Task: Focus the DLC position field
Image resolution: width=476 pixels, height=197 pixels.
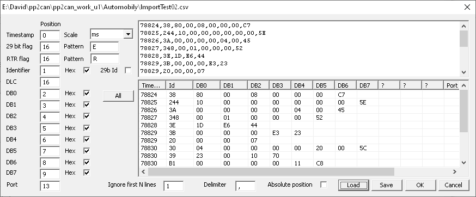Action: pyautogui.click(x=50, y=82)
